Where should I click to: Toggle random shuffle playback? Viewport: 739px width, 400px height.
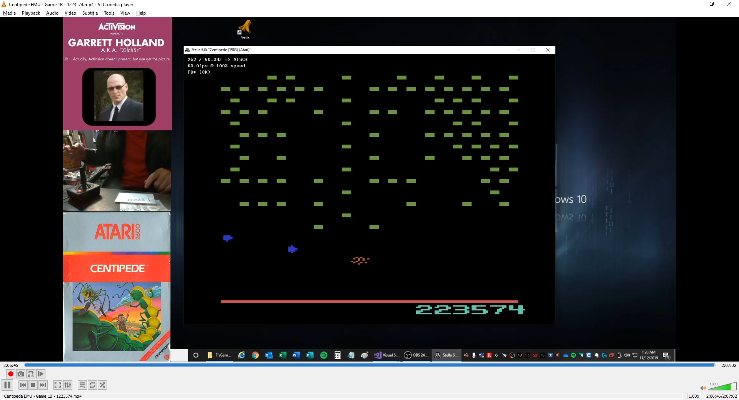(x=102, y=385)
